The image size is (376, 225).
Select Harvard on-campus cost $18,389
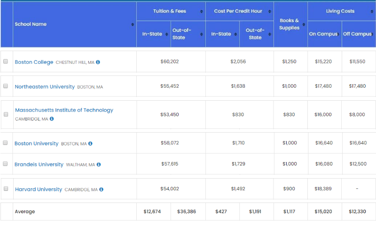323,189
